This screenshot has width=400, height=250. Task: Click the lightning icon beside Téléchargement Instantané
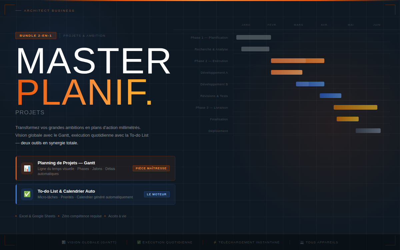click(215, 242)
